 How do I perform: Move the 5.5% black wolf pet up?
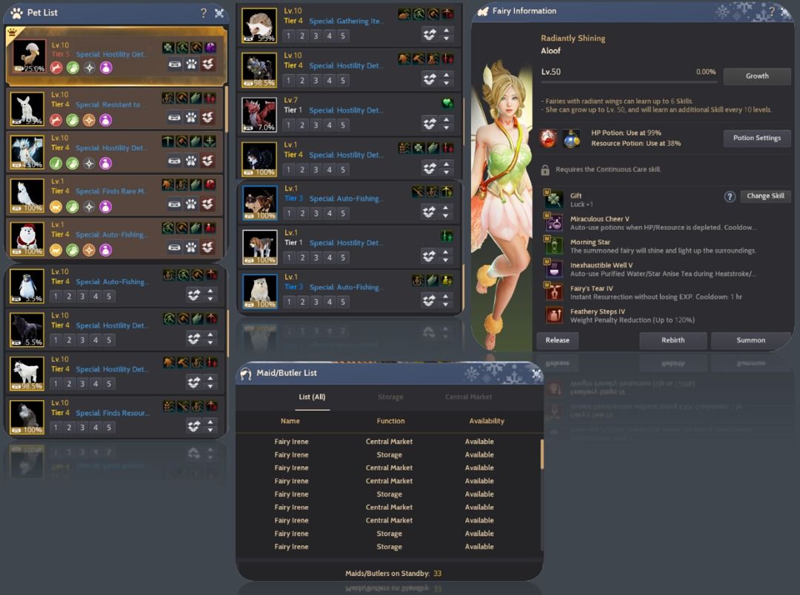pyautogui.click(x=210, y=335)
